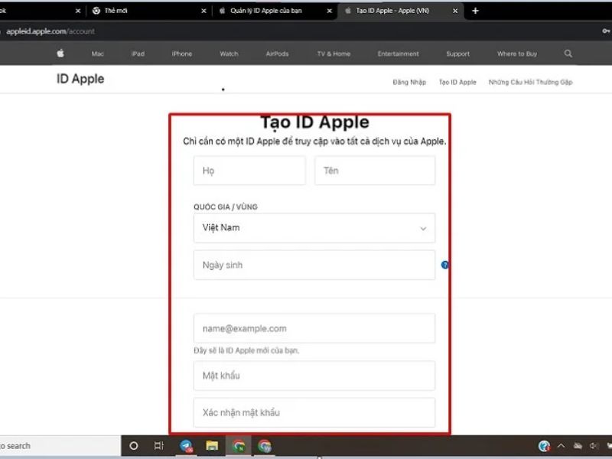Image resolution: width=612 pixels, height=459 pixels.
Task: Open Telegram from the taskbar
Action: pyautogui.click(x=186, y=446)
